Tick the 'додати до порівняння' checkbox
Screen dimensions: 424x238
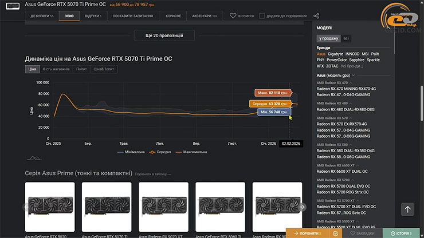pos(262,16)
